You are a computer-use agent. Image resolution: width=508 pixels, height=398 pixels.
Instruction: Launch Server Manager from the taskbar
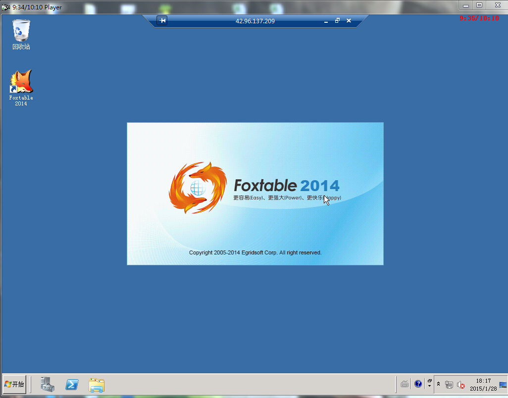click(x=48, y=385)
